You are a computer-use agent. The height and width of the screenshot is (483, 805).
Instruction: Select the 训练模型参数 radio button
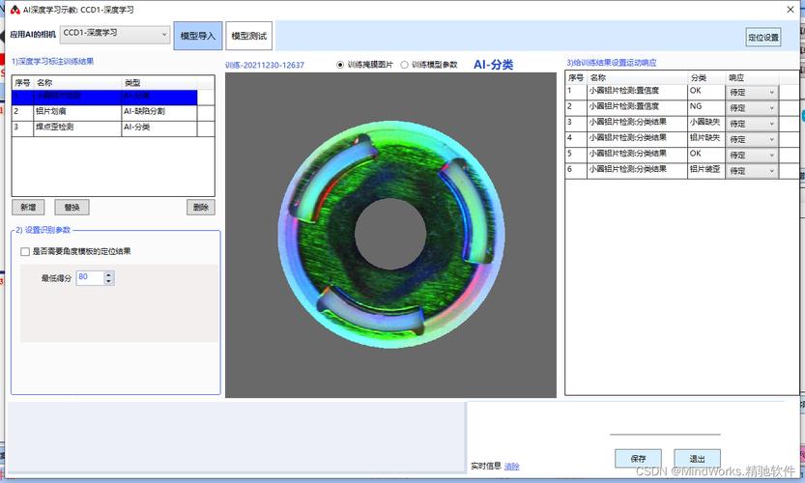[x=405, y=65]
